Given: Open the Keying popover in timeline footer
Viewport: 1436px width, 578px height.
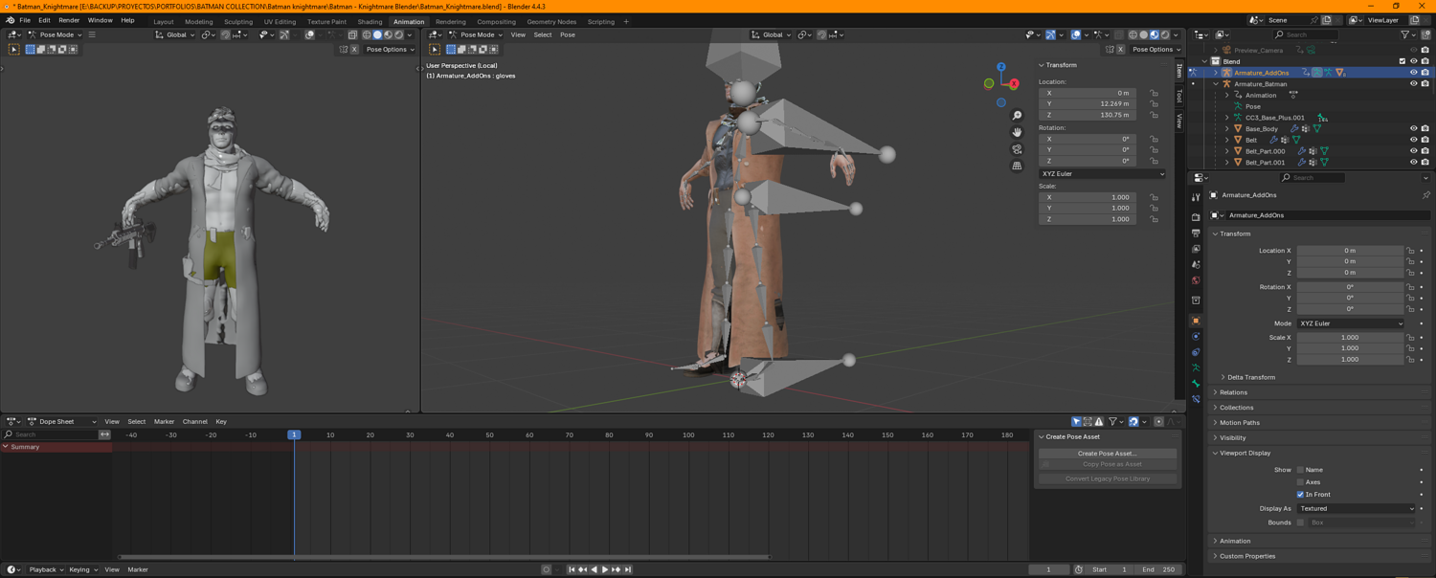Looking at the screenshot, I should (82, 569).
